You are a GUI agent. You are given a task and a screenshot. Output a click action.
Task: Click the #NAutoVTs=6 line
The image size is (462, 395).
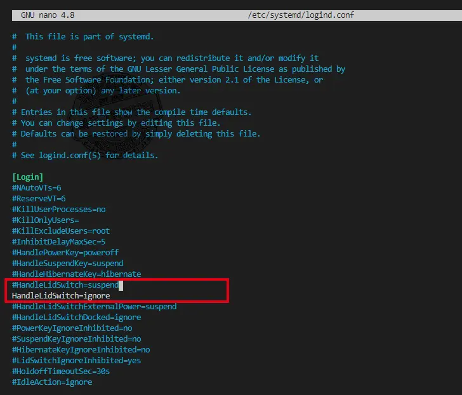click(36, 187)
